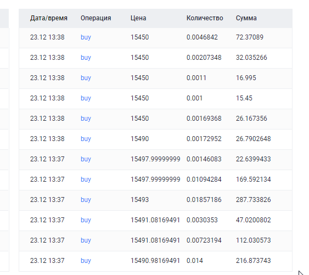Click buy in the 32.035266 row
The width and height of the screenshot is (309, 275).
tap(86, 58)
